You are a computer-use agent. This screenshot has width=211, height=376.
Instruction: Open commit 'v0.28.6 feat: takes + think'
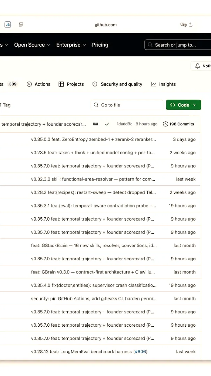(x=93, y=152)
